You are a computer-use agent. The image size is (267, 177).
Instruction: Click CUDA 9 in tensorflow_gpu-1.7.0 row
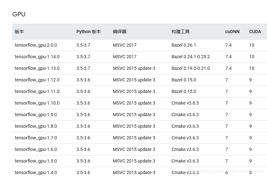[x=250, y=138]
